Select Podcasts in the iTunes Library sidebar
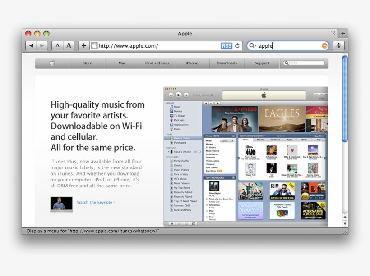 point(177,120)
